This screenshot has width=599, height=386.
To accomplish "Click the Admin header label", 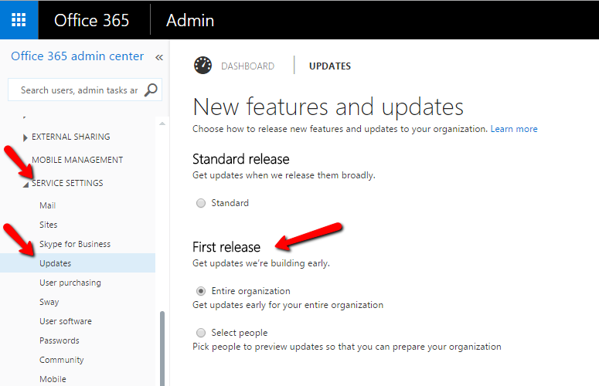I will pos(190,20).
